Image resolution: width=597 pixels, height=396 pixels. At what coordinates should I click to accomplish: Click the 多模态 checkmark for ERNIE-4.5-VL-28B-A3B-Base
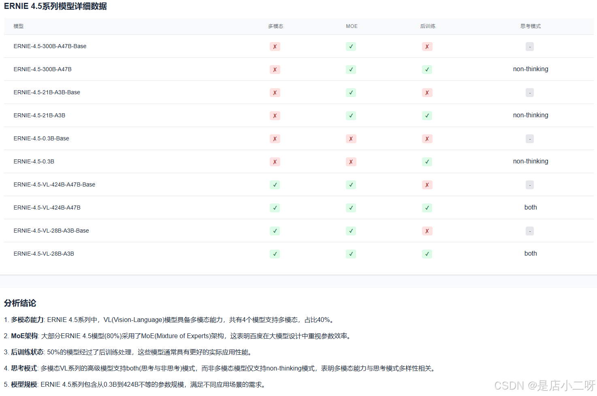275,231
